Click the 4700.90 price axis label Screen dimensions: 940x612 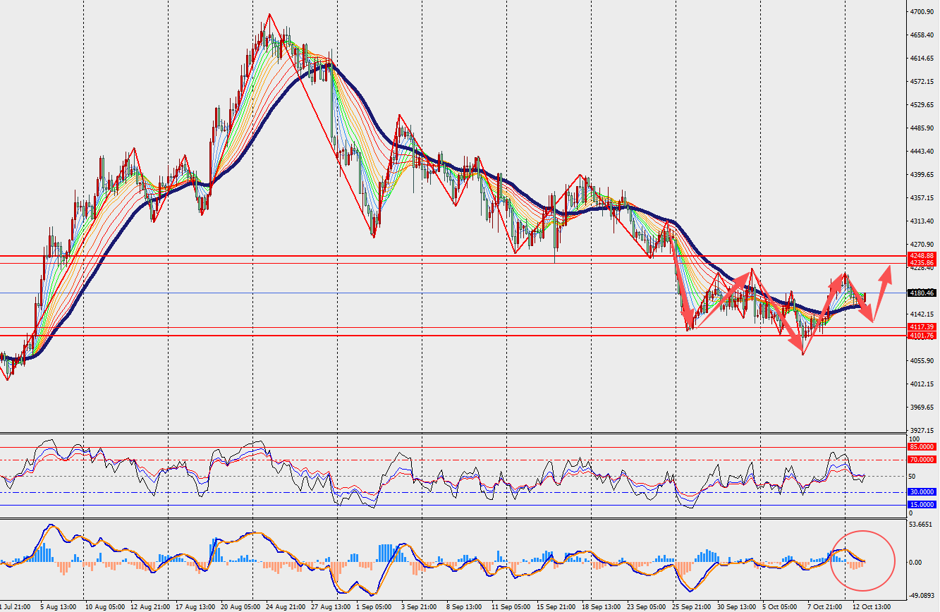coord(922,12)
